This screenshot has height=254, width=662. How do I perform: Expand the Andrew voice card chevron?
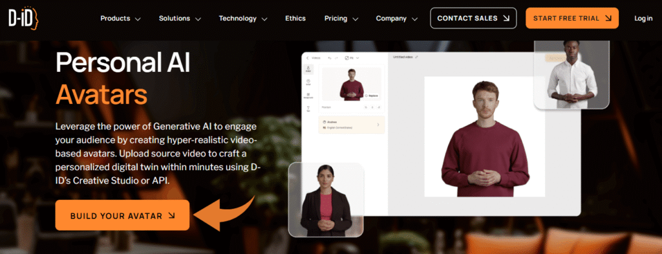click(x=378, y=125)
